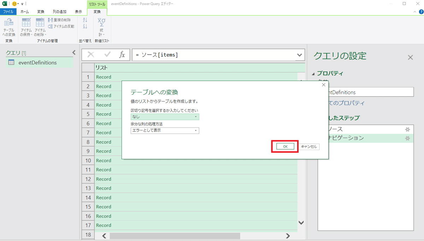Click the テーブルへの変換 ribbon icon

(x=9, y=27)
